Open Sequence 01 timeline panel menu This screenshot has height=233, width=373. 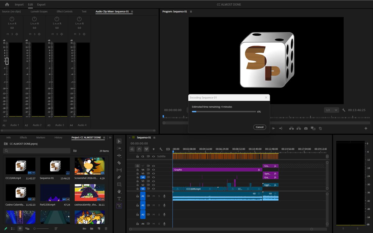(x=154, y=138)
